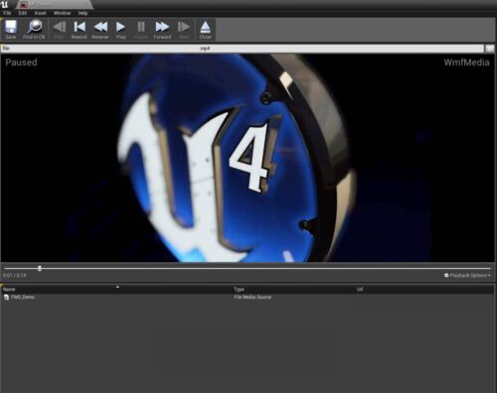Go to previous playlist item
The height and width of the screenshot is (393, 497).
pos(59,30)
